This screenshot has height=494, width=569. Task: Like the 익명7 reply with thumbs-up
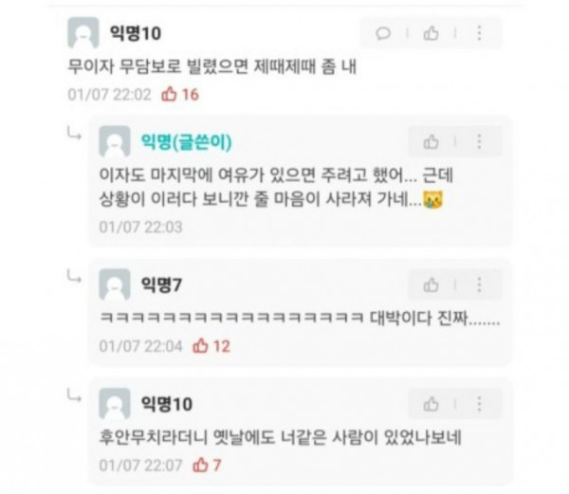431,284
